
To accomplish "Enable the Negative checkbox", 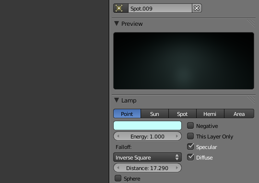I will 190,126.
